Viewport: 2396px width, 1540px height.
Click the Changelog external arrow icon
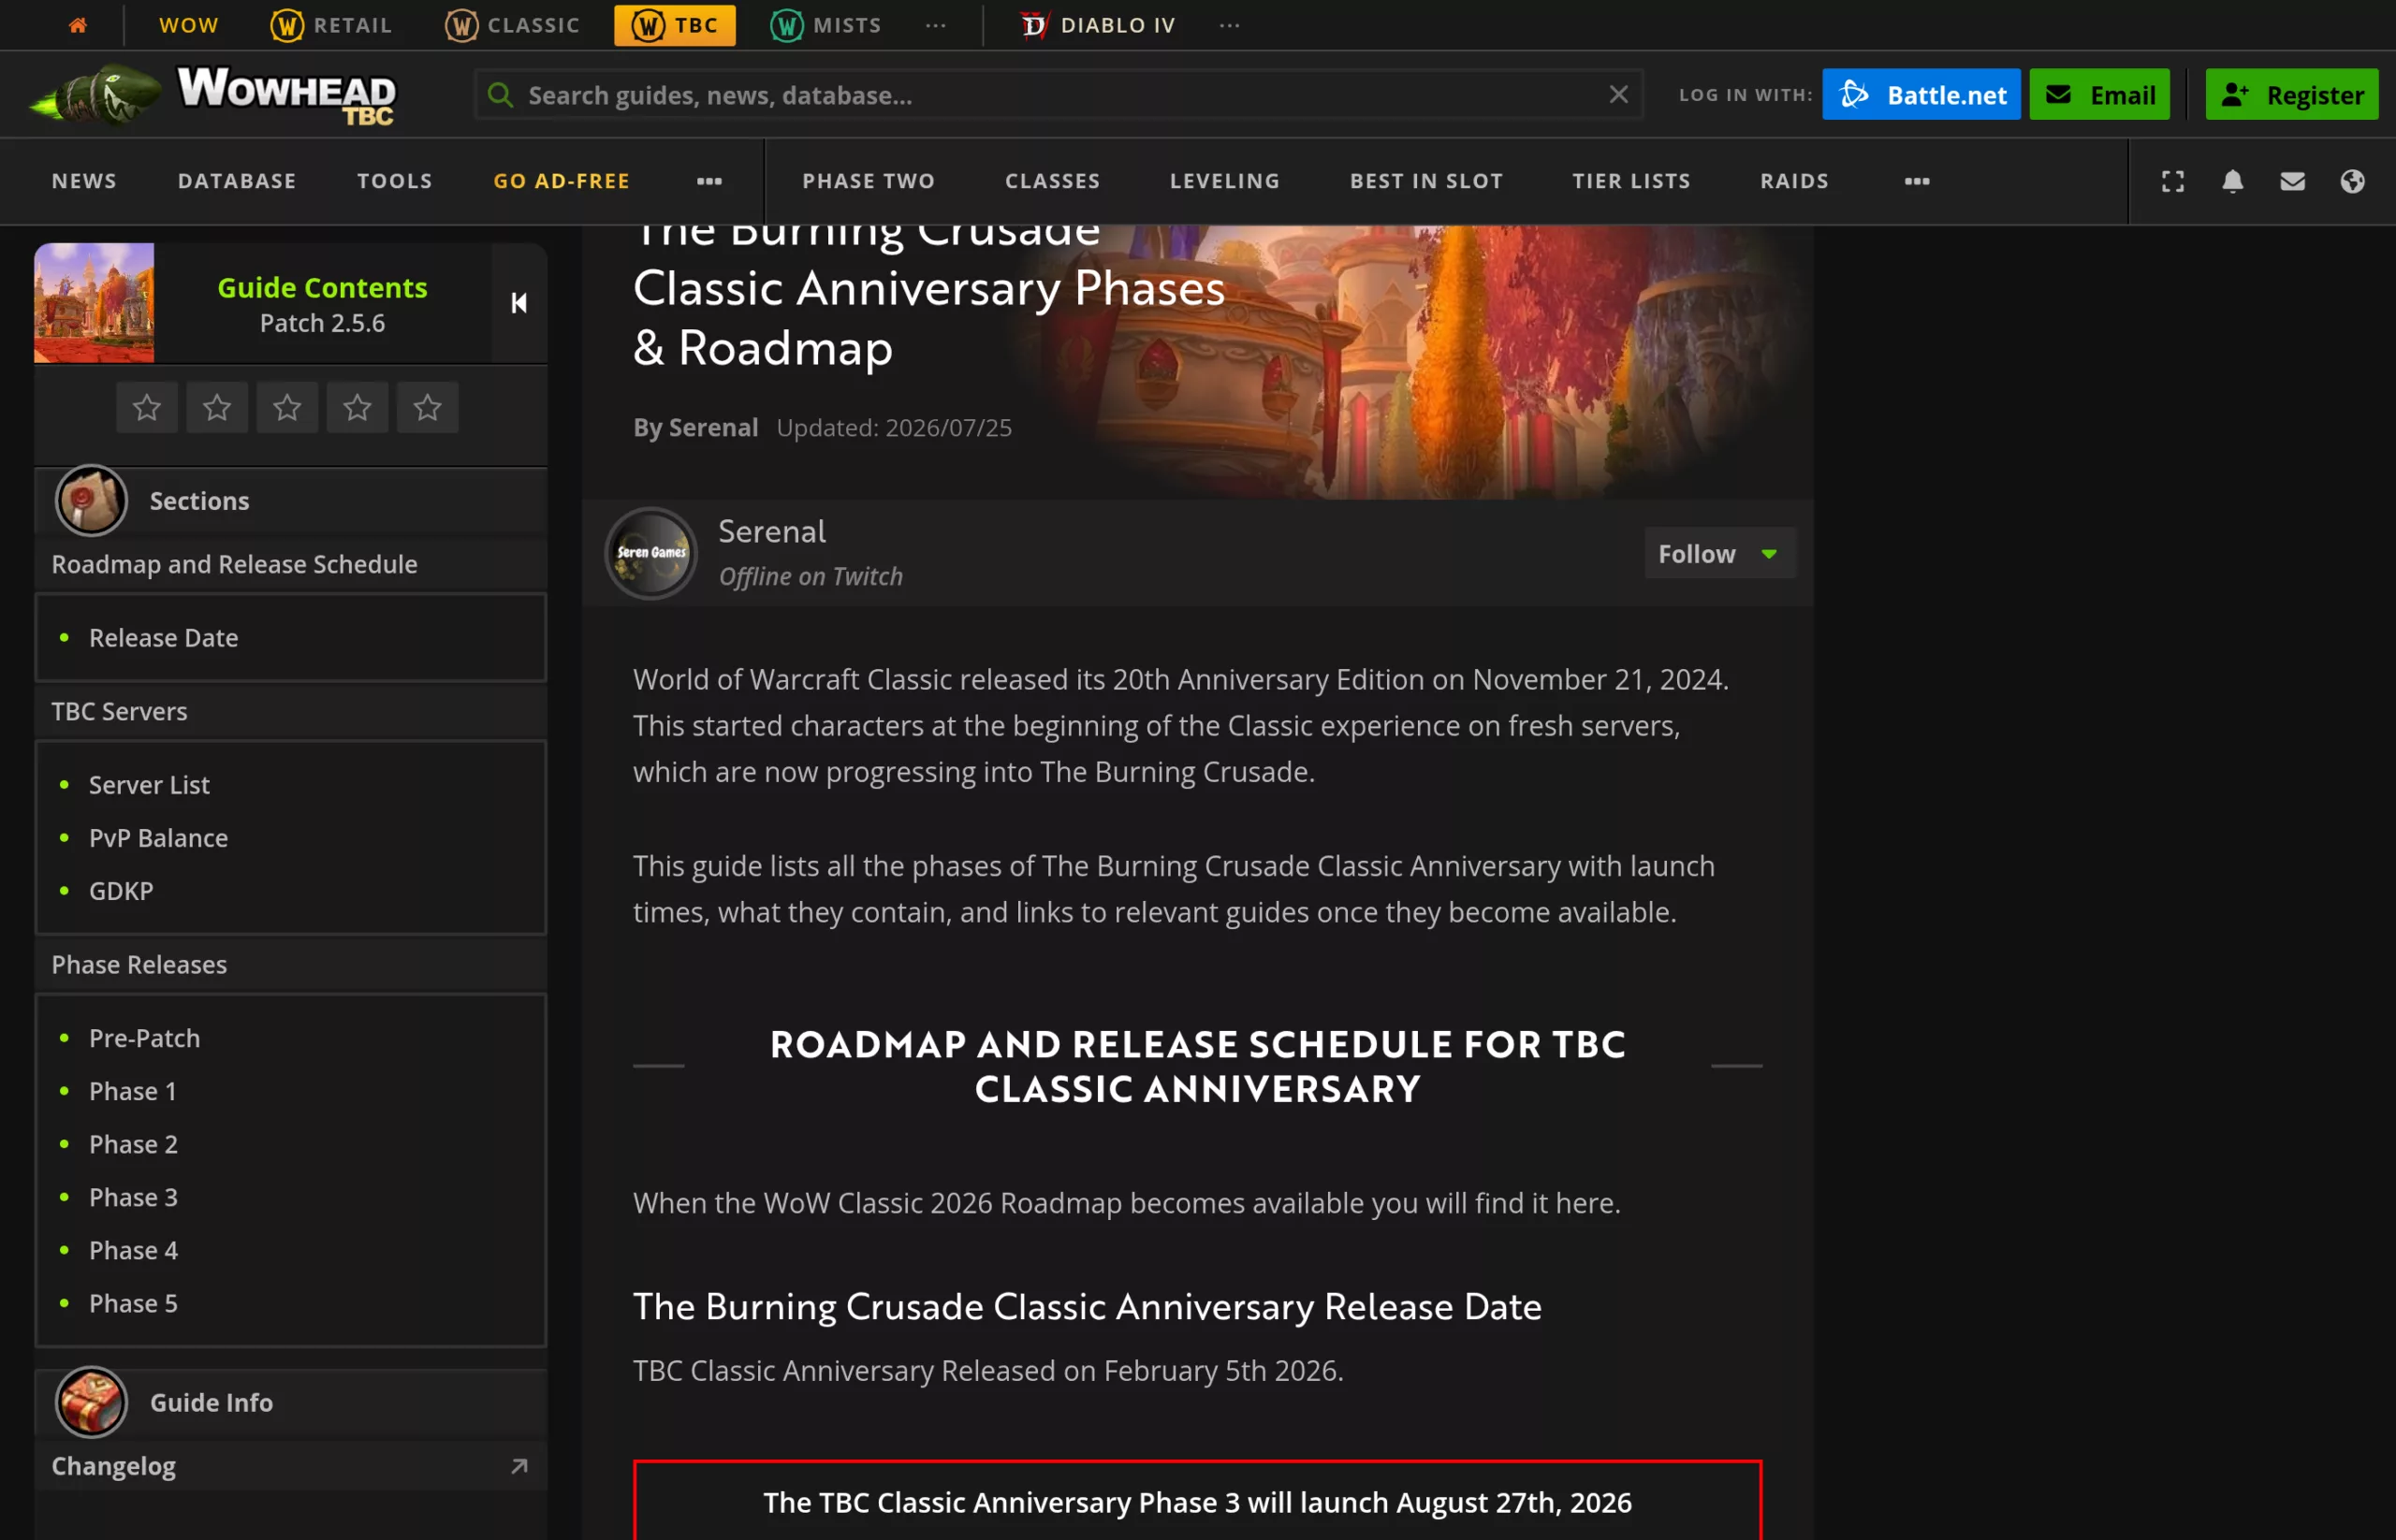click(x=519, y=1466)
